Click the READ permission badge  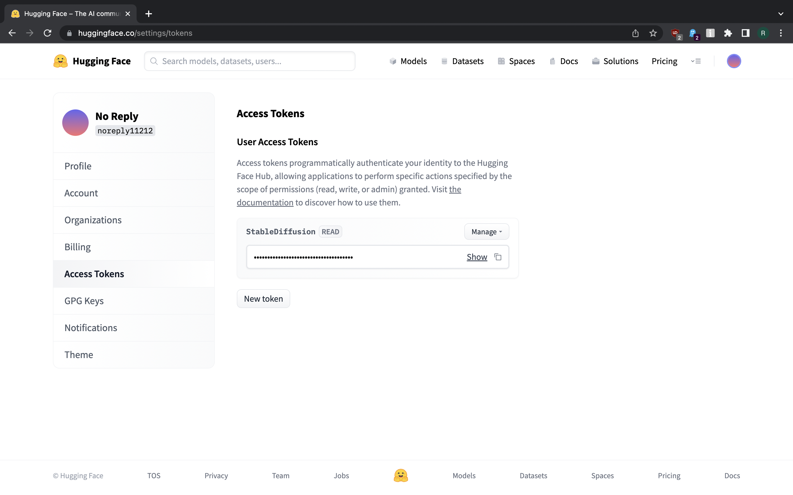(330, 232)
